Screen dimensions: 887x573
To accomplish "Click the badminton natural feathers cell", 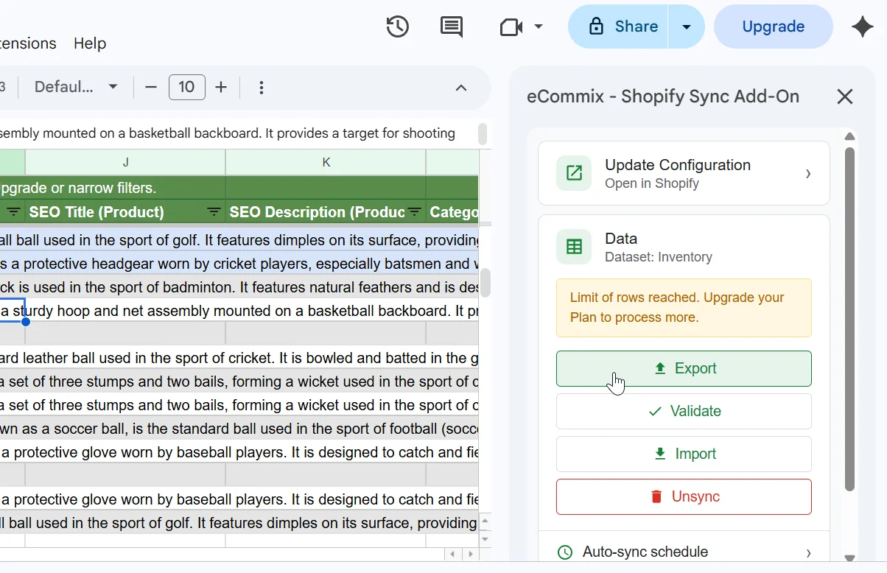I will click(x=239, y=287).
